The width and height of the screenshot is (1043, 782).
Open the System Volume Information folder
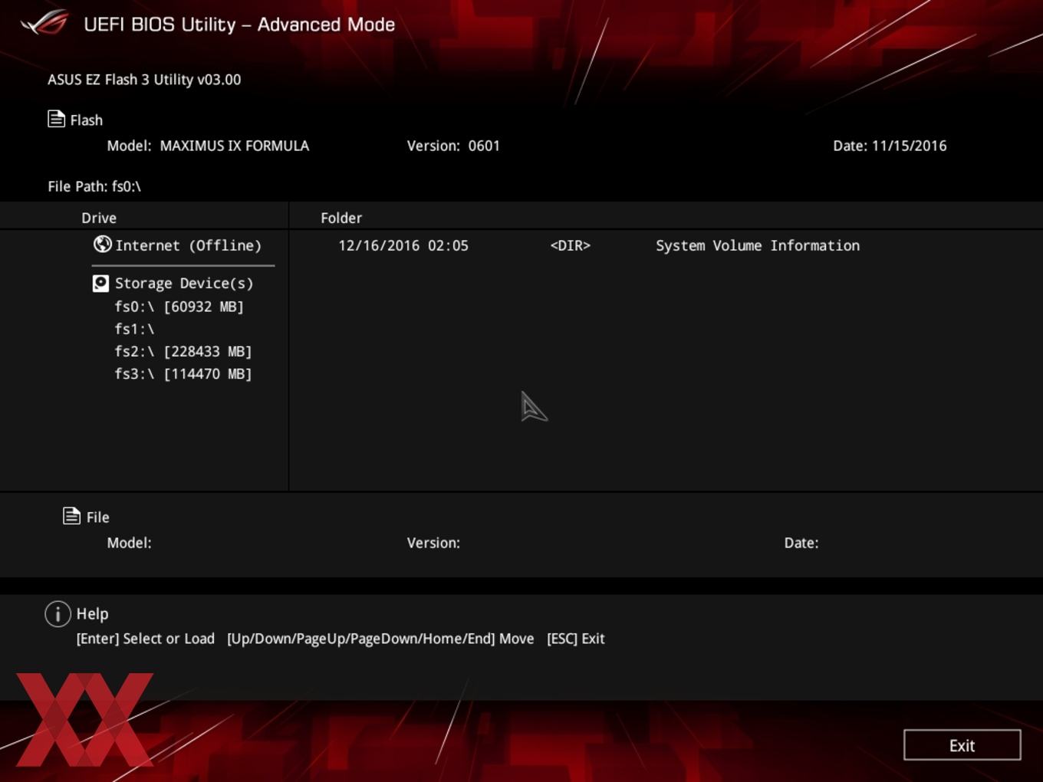click(758, 245)
